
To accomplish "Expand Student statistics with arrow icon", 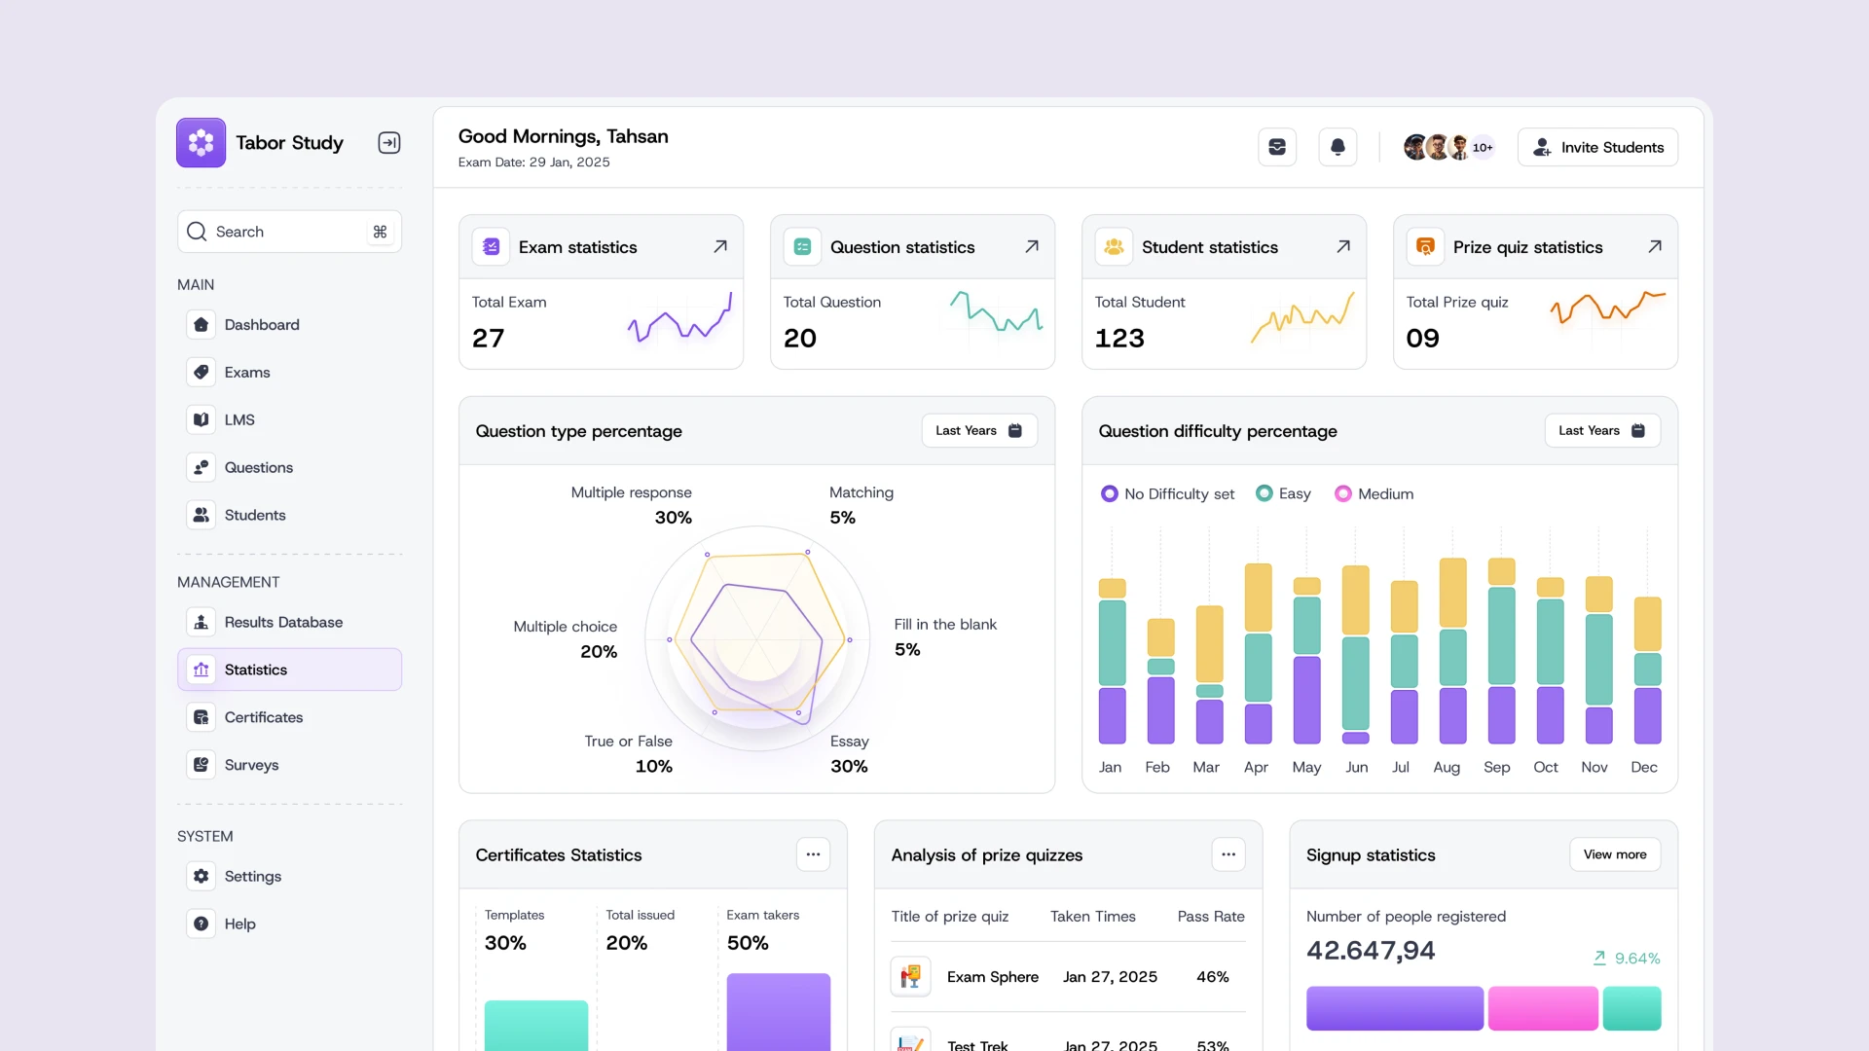I will (x=1342, y=247).
